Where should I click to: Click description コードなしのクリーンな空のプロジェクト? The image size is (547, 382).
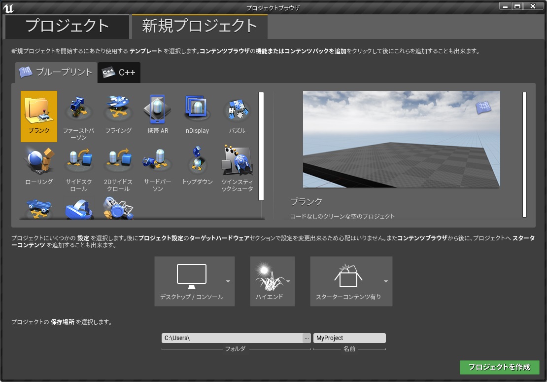click(x=342, y=216)
